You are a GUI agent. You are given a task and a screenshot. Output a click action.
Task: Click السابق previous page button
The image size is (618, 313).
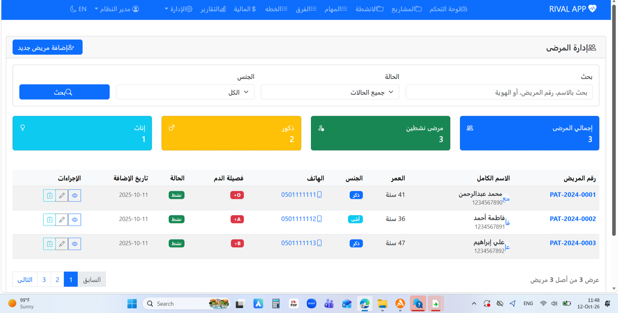pos(92,279)
